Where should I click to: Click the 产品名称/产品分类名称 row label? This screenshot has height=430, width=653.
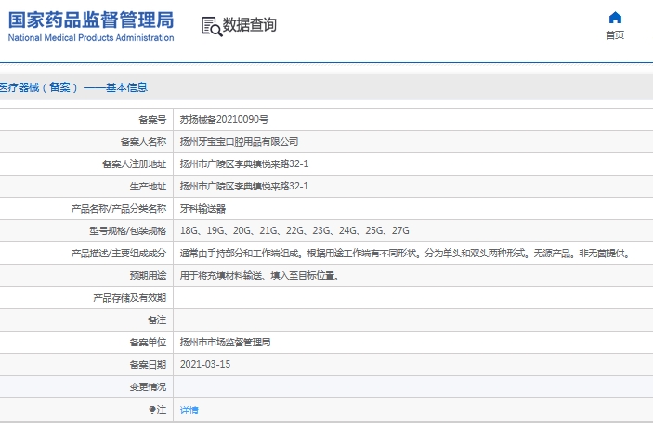pos(119,209)
